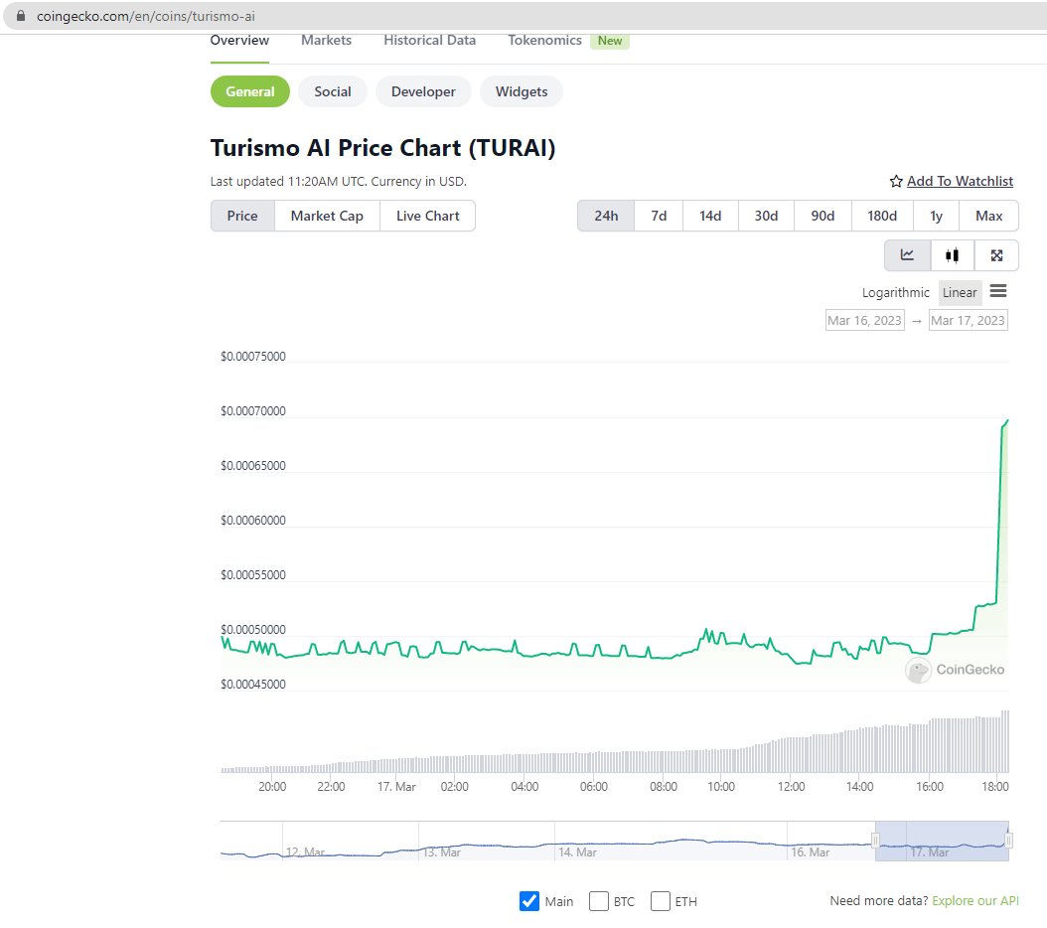Click the padlock icon in the address bar
This screenshot has width=1047, height=928.
pos(22,16)
